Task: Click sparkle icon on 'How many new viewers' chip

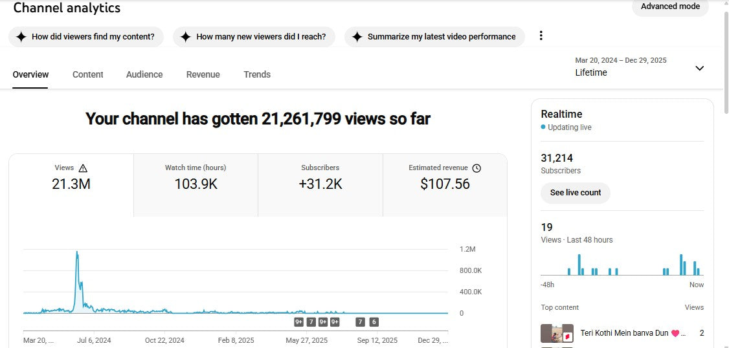Action: (x=185, y=37)
